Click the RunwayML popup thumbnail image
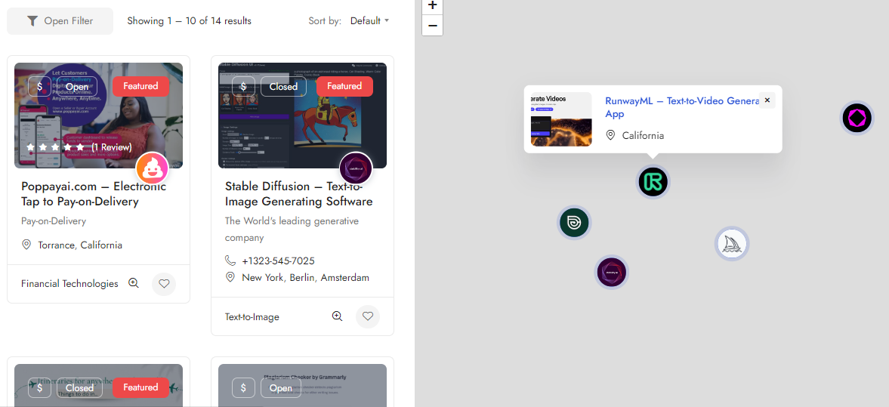This screenshot has width=889, height=407. pos(561,119)
